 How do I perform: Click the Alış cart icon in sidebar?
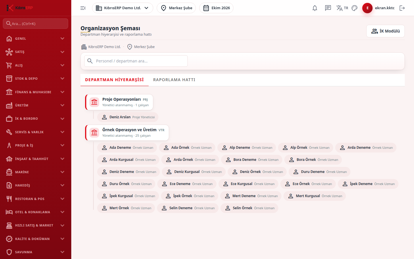click(x=9, y=65)
